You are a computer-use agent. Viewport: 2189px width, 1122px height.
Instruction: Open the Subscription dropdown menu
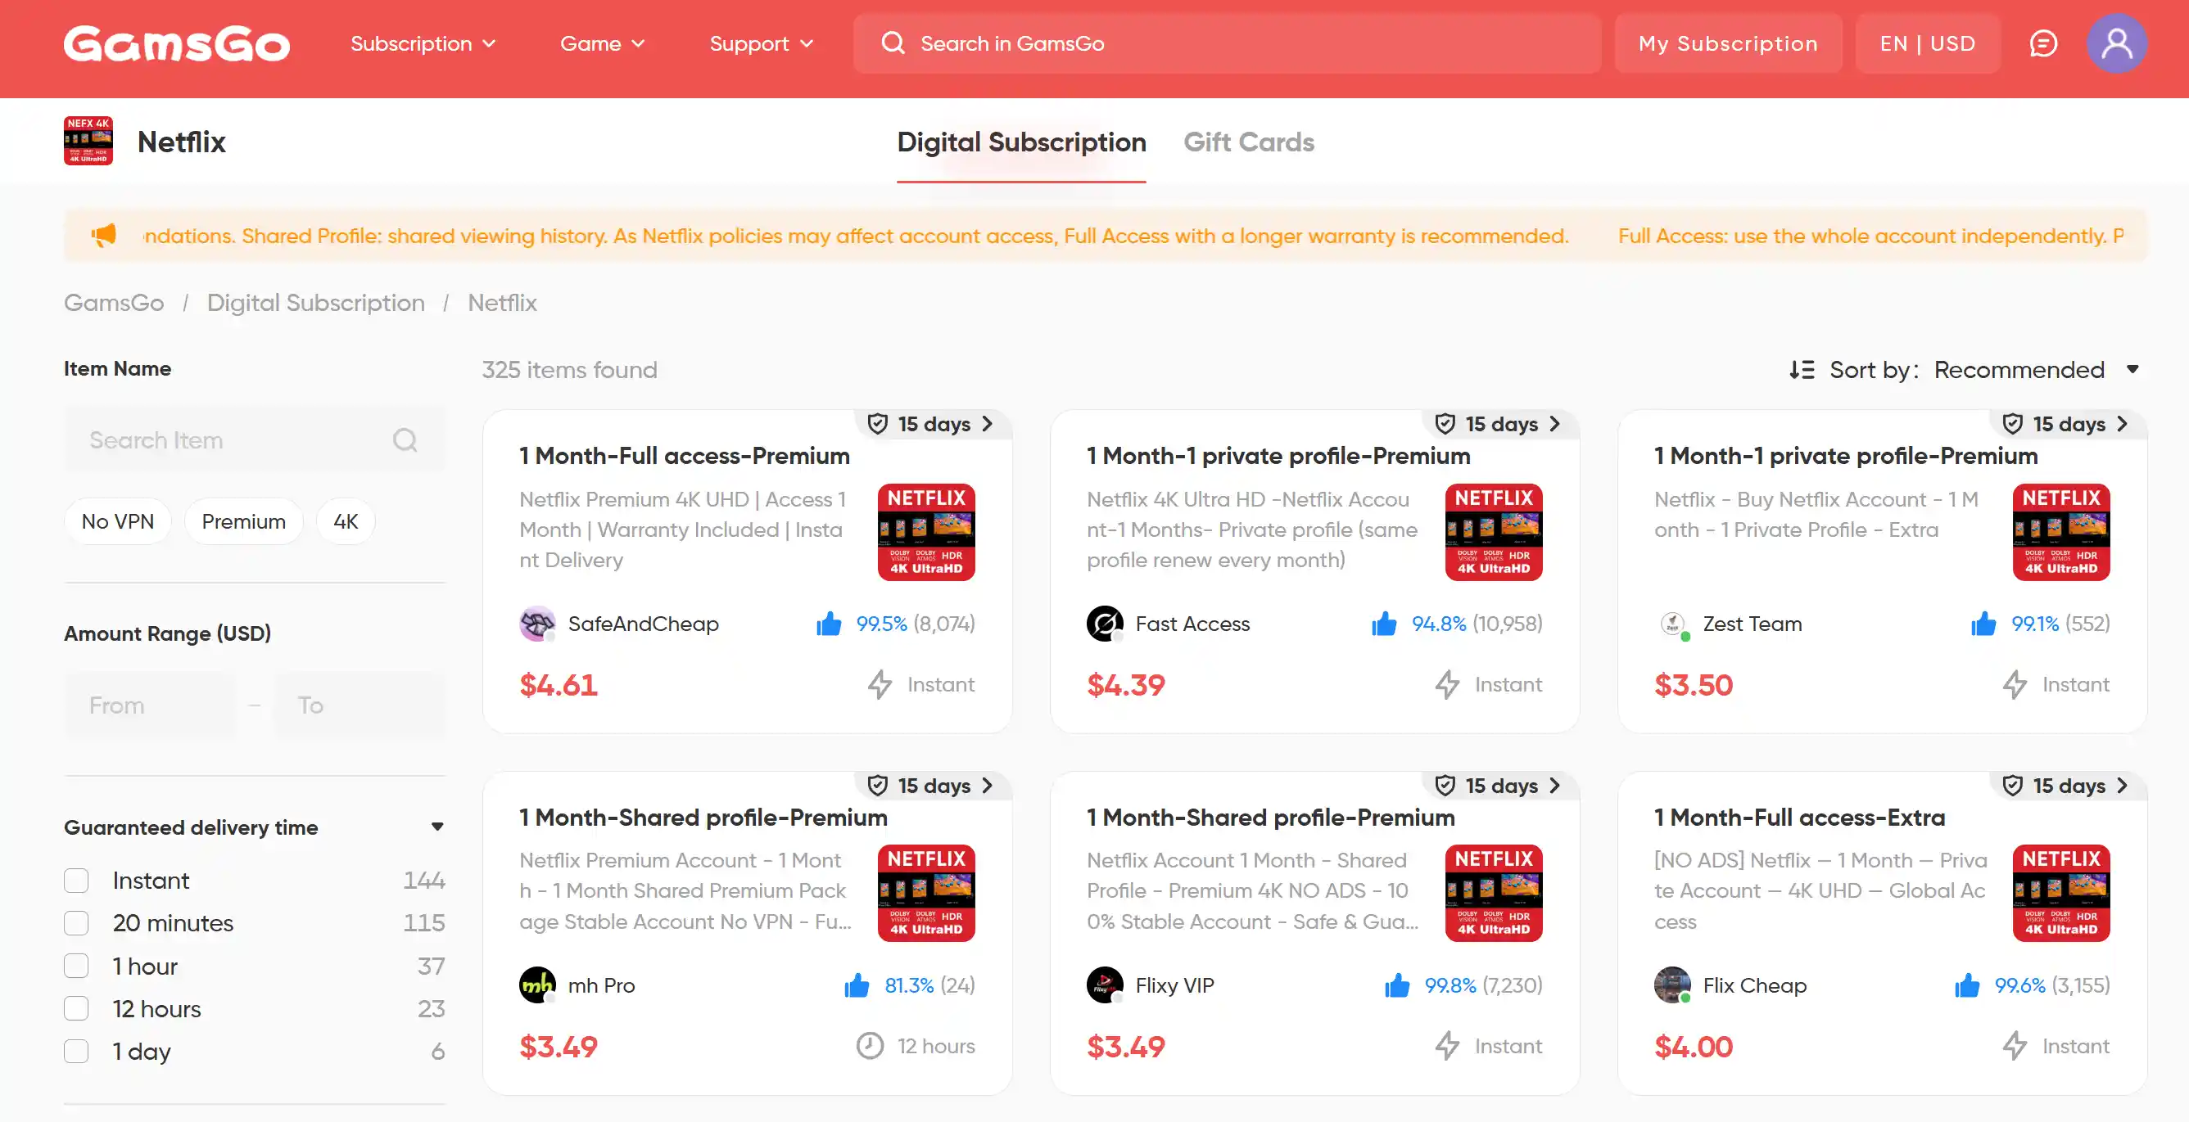click(423, 43)
